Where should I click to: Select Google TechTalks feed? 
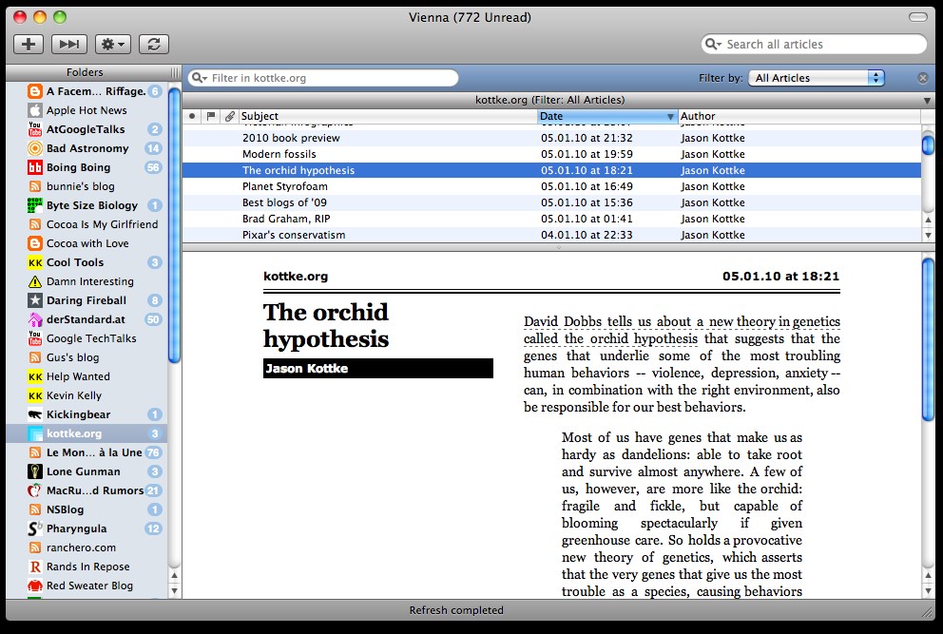[87, 338]
